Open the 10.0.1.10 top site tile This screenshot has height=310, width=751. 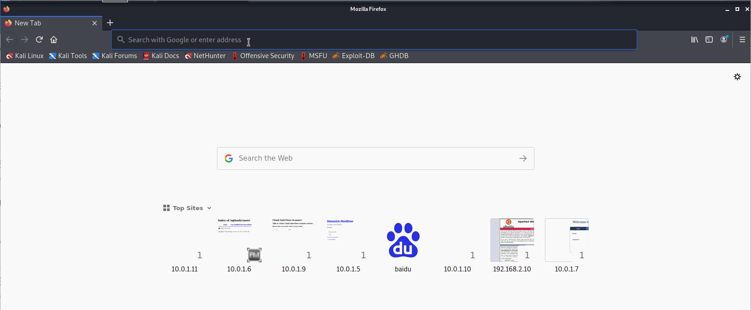click(458, 246)
